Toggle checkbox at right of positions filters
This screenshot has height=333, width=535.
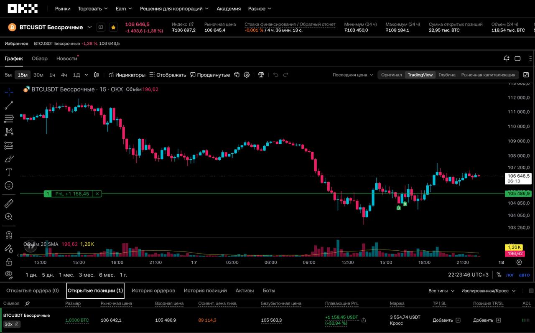tap(531, 291)
